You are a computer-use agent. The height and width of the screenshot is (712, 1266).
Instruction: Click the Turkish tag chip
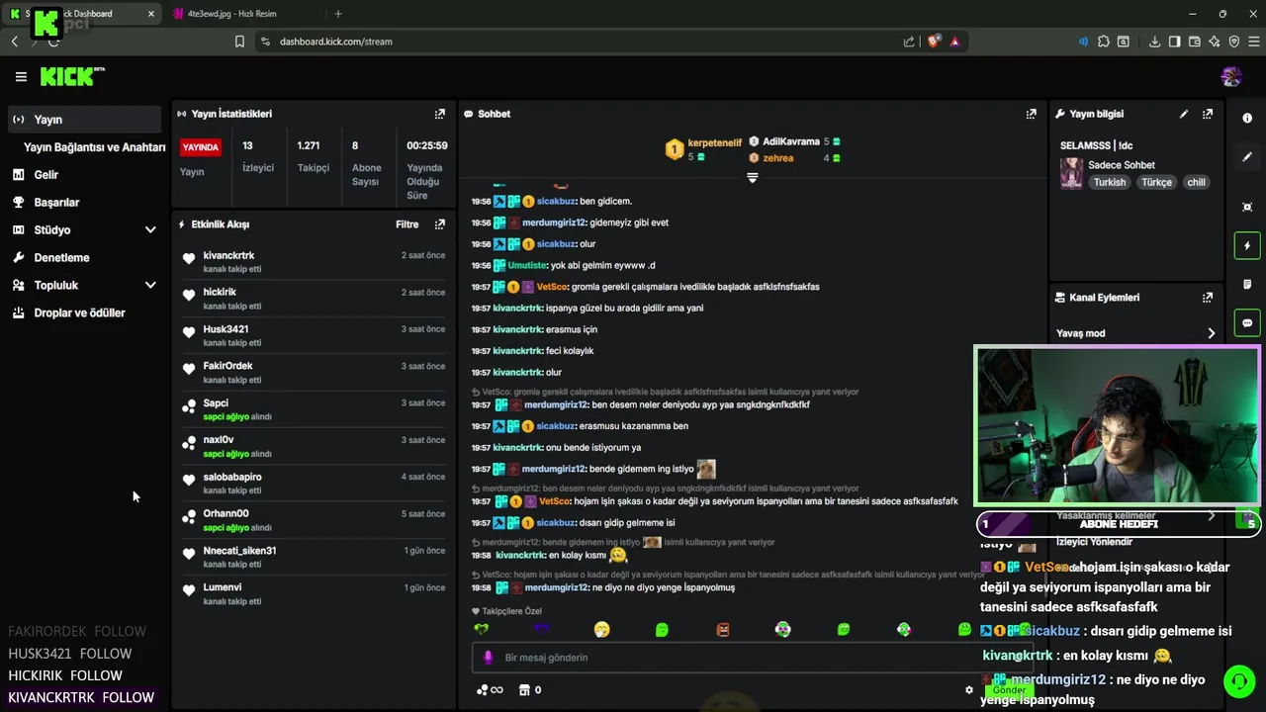tap(1109, 182)
